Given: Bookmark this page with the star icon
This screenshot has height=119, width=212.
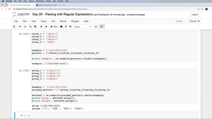Looking at the screenshot, I should (x=202, y=9).
